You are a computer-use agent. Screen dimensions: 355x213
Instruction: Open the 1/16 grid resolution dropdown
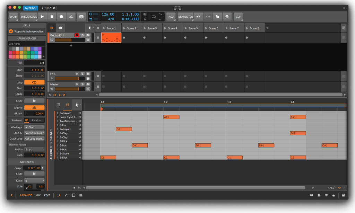click(x=332, y=188)
